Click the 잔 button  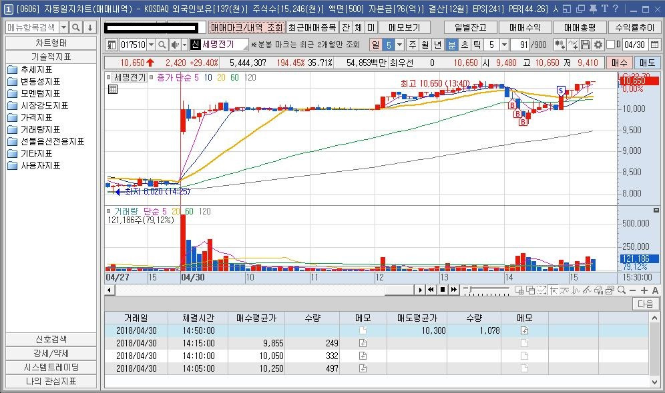pyautogui.click(x=346, y=27)
